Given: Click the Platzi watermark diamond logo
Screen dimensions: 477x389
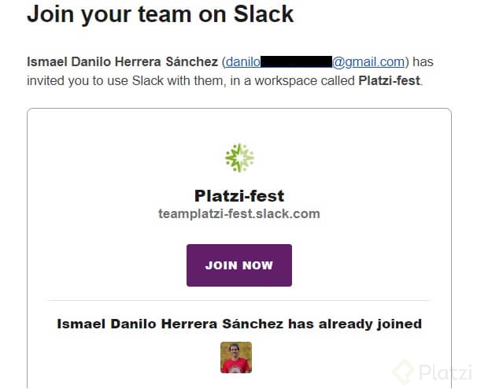Looking at the screenshot, I should 403,372.
